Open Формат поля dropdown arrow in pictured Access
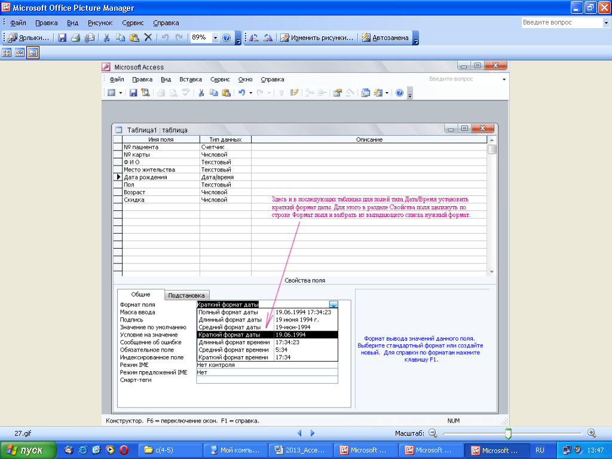 (x=333, y=304)
